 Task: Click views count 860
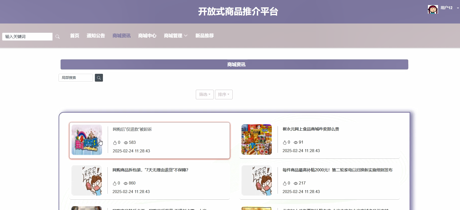pyautogui.click(x=132, y=183)
